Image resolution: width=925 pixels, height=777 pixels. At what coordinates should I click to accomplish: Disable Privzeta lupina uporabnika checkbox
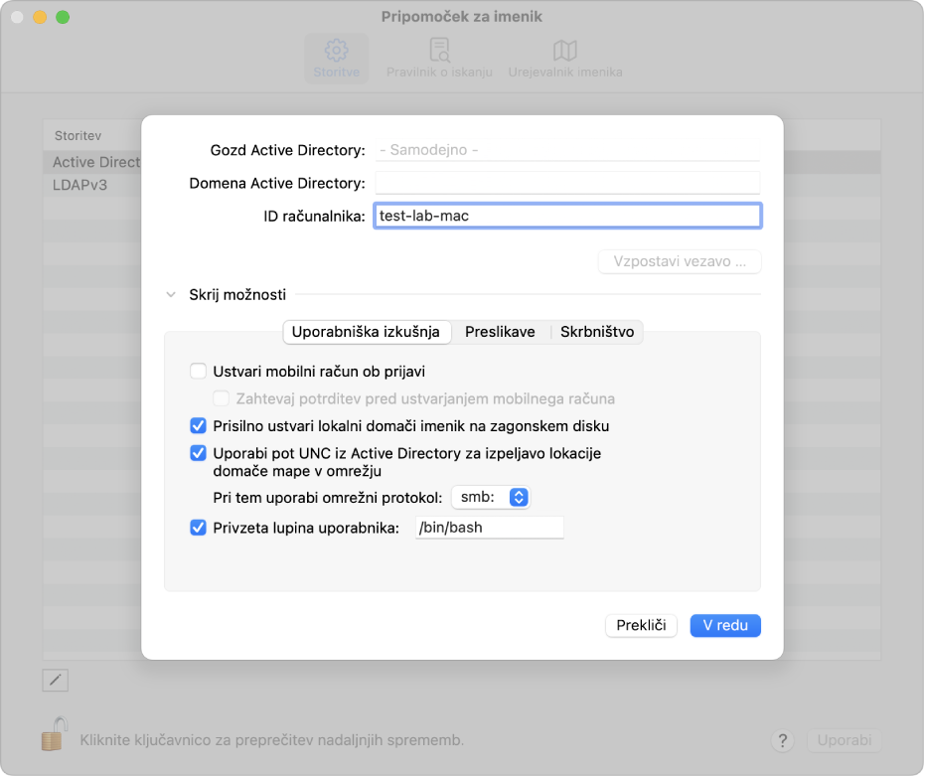click(199, 528)
